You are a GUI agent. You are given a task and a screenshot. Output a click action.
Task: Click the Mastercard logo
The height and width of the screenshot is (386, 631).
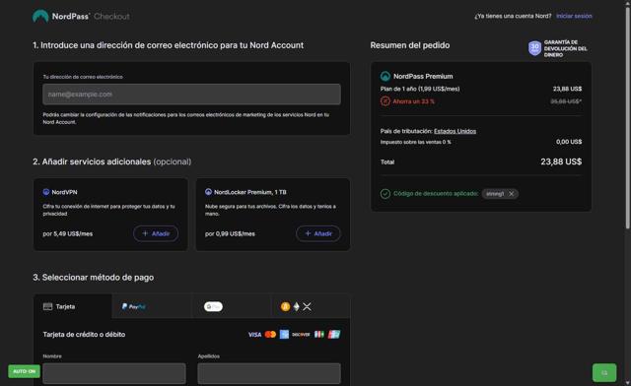pos(270,335)
